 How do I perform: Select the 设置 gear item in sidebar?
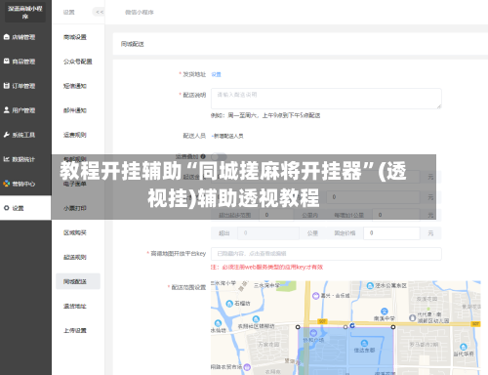pyautogui.click(x=25, y=208)
